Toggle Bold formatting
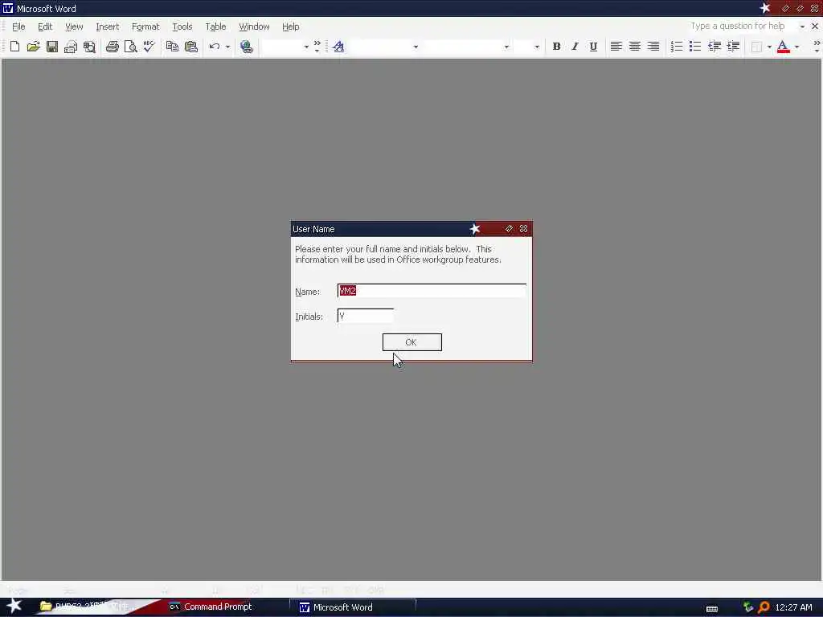Screen dimensions: 823x617 556,47
